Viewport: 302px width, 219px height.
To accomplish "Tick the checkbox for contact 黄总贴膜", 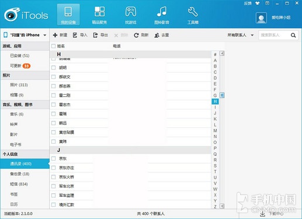I will [53, 133].
